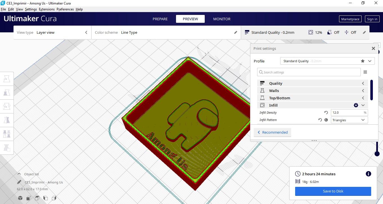This screenshot has height=204, width=383.
Task: Select CE3_Imprimir - Among Us job name
Action: 44,182
